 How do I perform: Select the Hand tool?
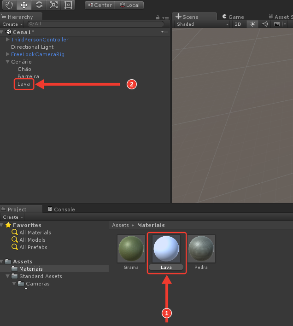click(9, 5)
